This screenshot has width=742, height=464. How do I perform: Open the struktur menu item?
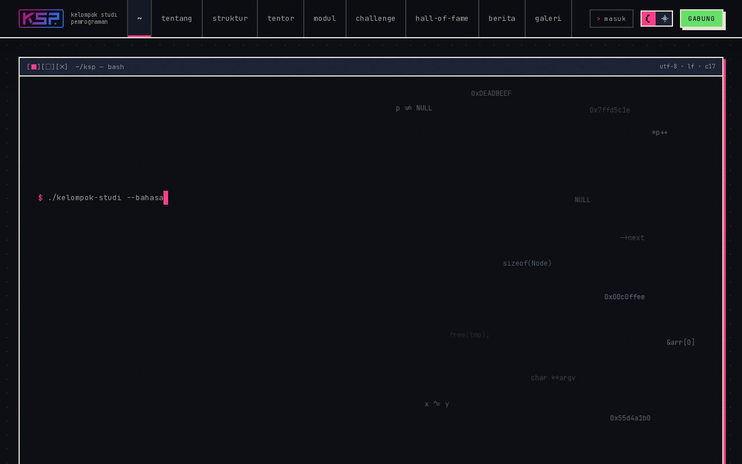click(230, 19)
